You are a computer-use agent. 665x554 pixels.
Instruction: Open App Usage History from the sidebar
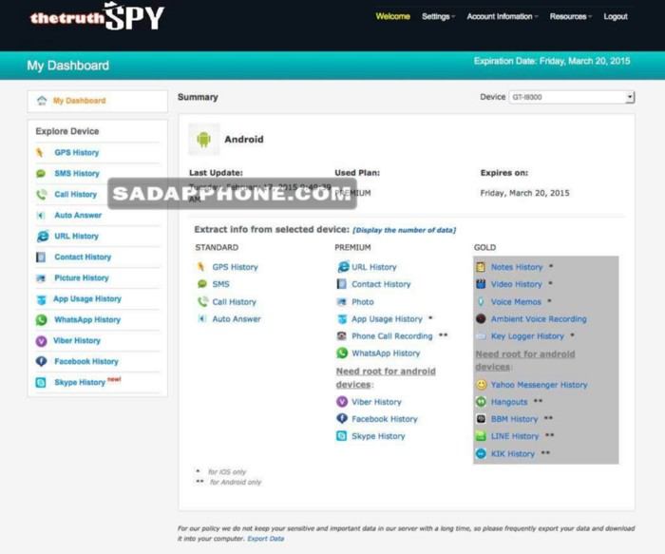(x=87, y=298)
